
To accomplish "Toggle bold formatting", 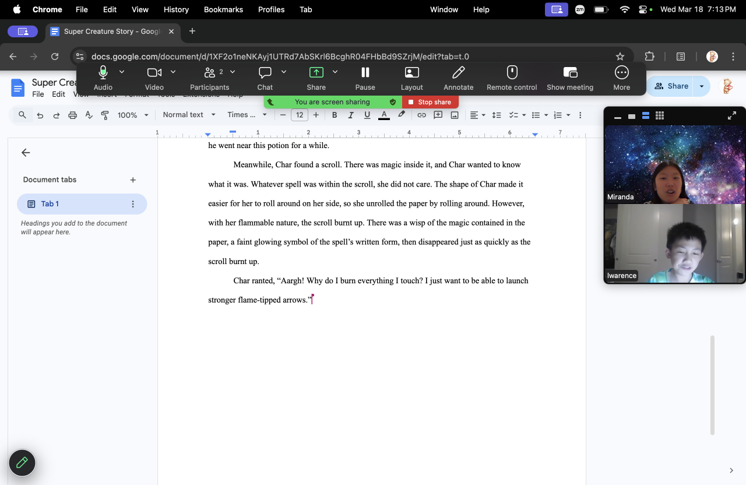I will 335,115.
